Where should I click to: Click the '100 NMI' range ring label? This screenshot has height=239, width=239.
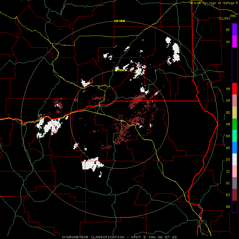coord(119,21)
